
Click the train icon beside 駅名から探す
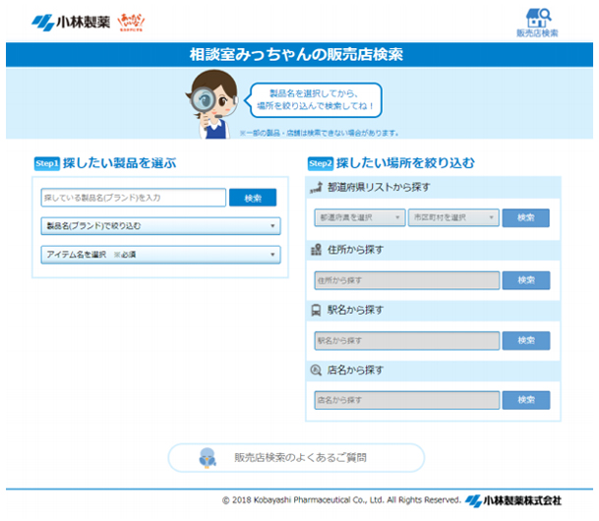[316, 310]
